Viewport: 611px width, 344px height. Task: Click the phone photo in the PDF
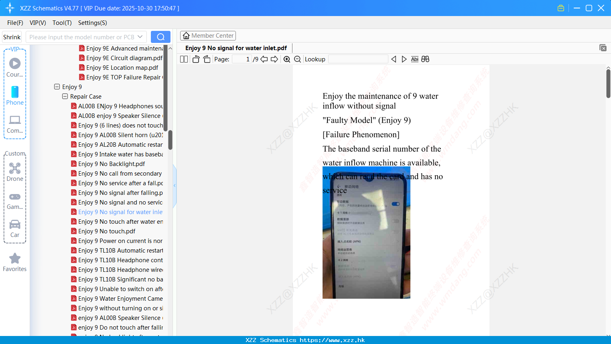pyautogui.click(x=366, y=233)
